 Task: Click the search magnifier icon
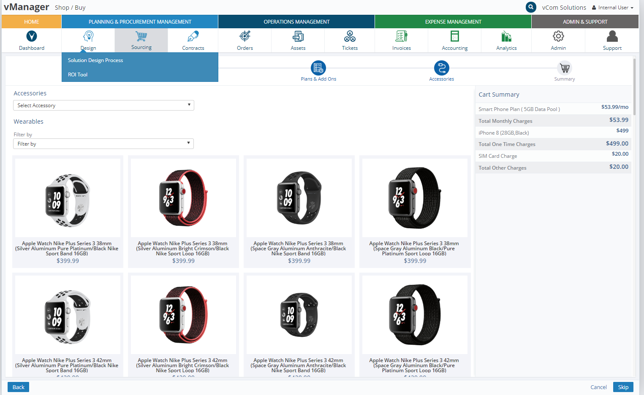click(531, 7)
